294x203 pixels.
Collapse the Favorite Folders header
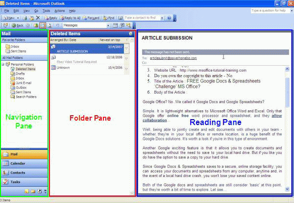tap(24, 40)
